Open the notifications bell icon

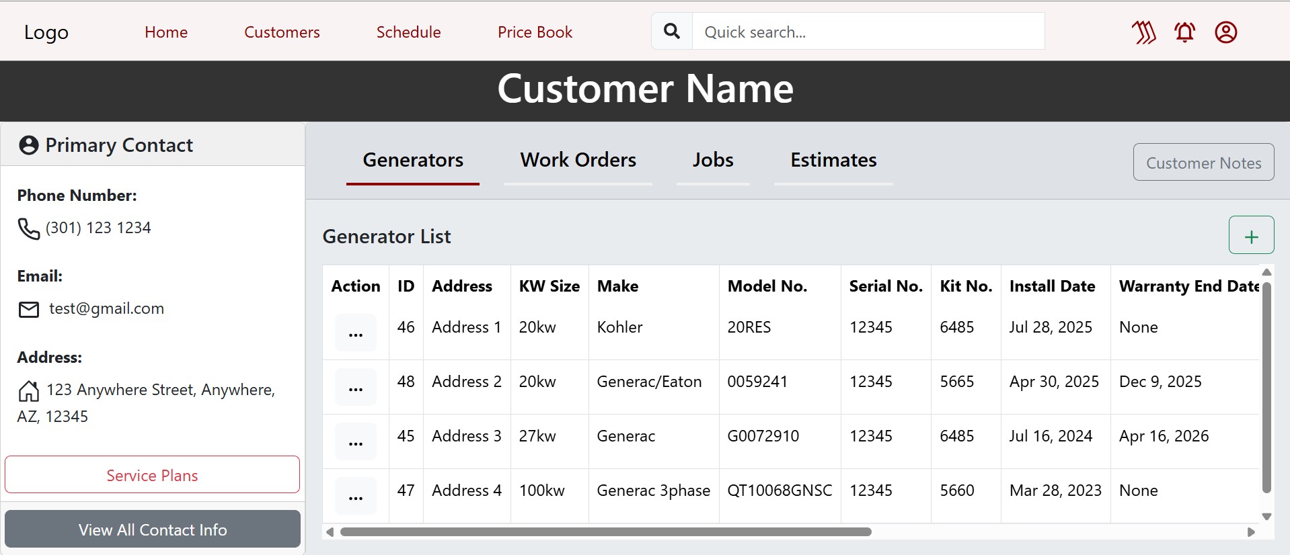tap(1184, 32)
